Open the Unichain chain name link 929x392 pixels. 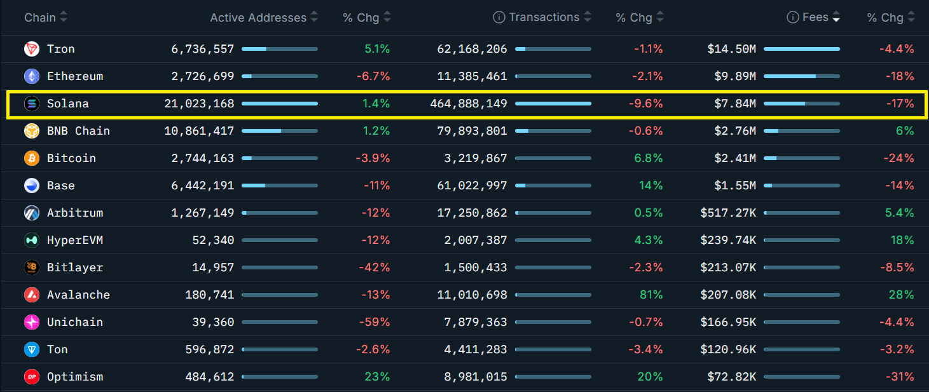[74, 322]
